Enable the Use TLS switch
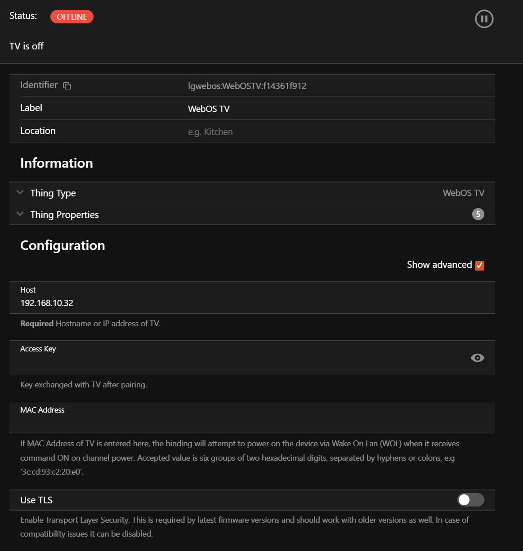Viewport: 523px width, 551px height. point(470,500)
